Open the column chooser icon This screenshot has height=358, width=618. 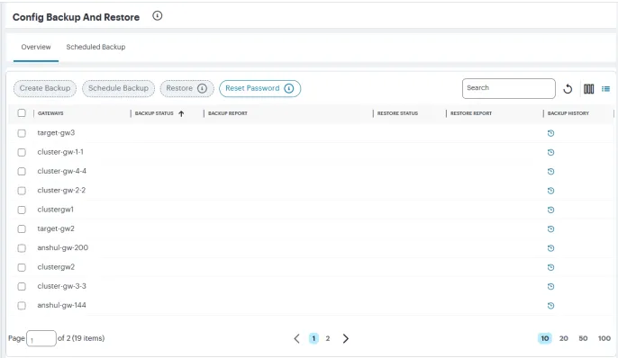588,89
